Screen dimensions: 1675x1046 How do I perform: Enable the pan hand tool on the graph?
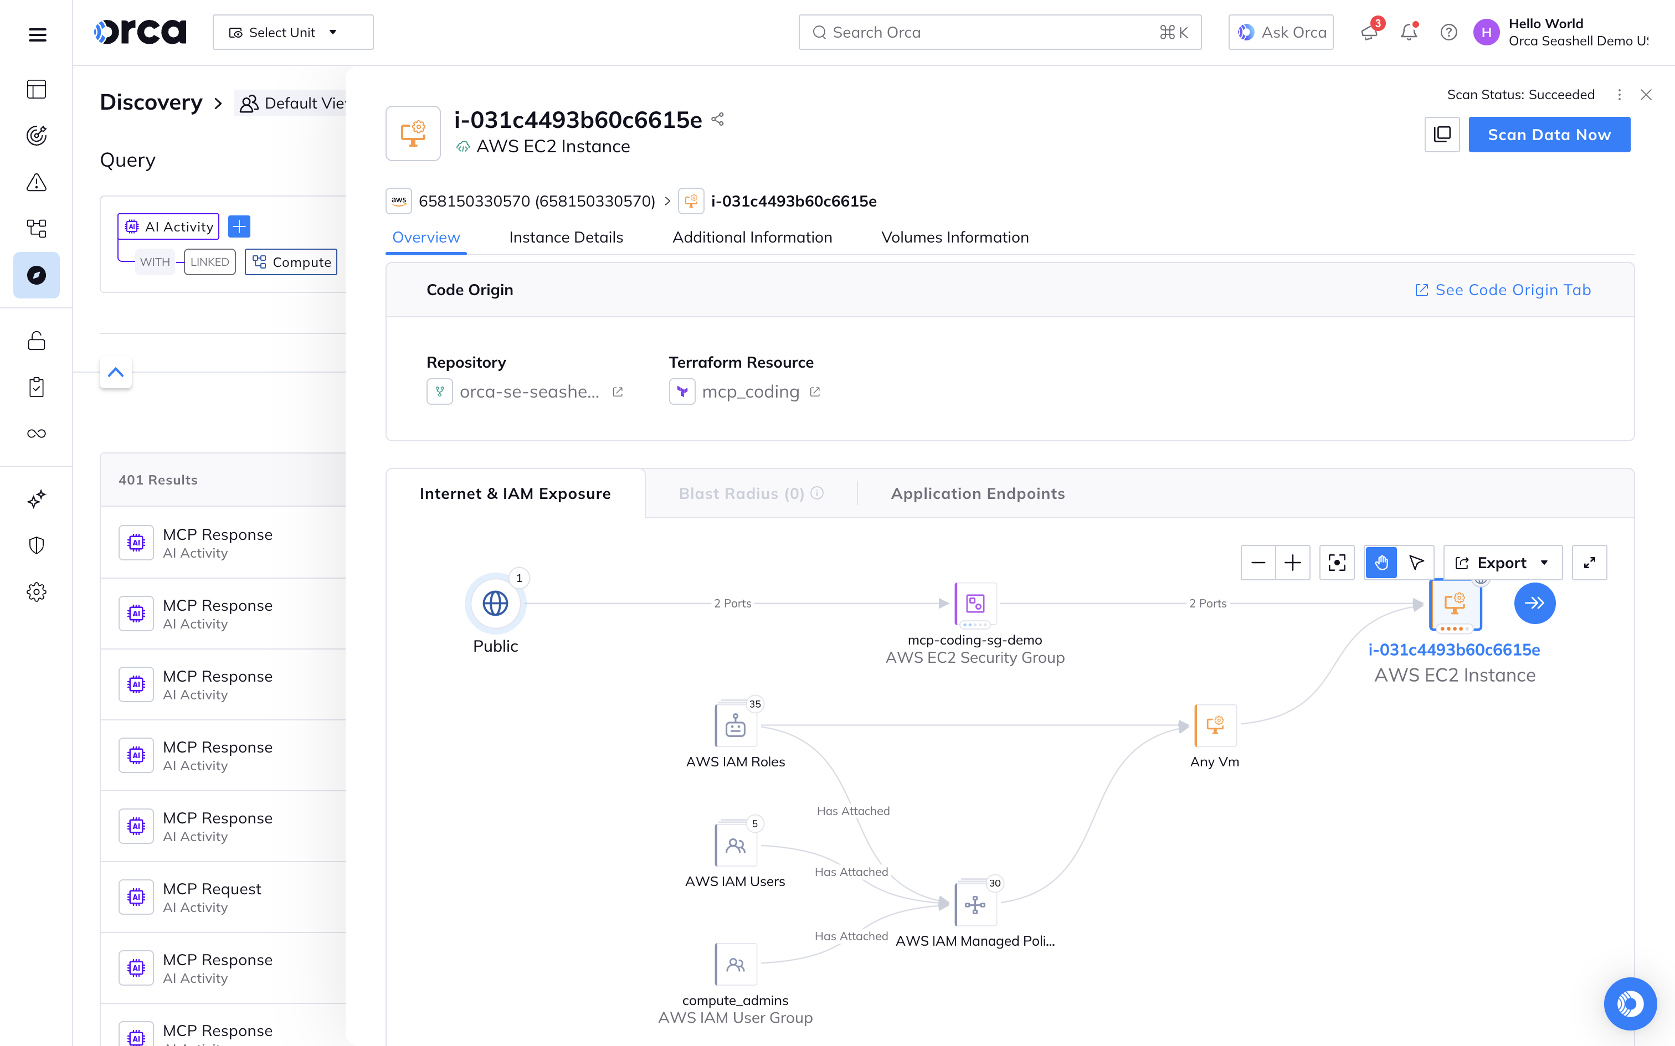(x=1381, y=563)
